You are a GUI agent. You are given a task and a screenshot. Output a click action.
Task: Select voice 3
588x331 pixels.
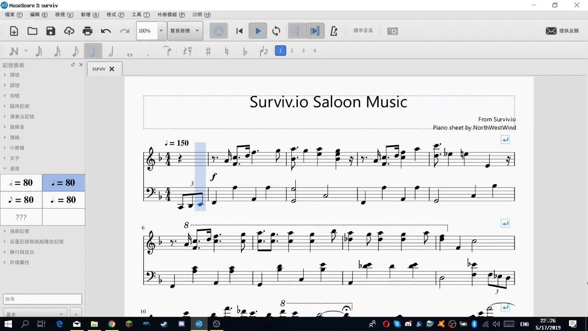pos(303,51)
